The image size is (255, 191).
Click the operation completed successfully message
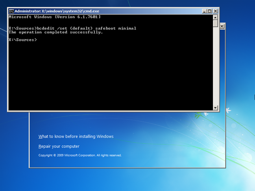[x=56, y=32]
